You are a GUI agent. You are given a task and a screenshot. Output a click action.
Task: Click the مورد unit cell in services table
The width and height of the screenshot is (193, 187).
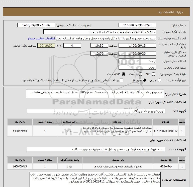point(70,166)
